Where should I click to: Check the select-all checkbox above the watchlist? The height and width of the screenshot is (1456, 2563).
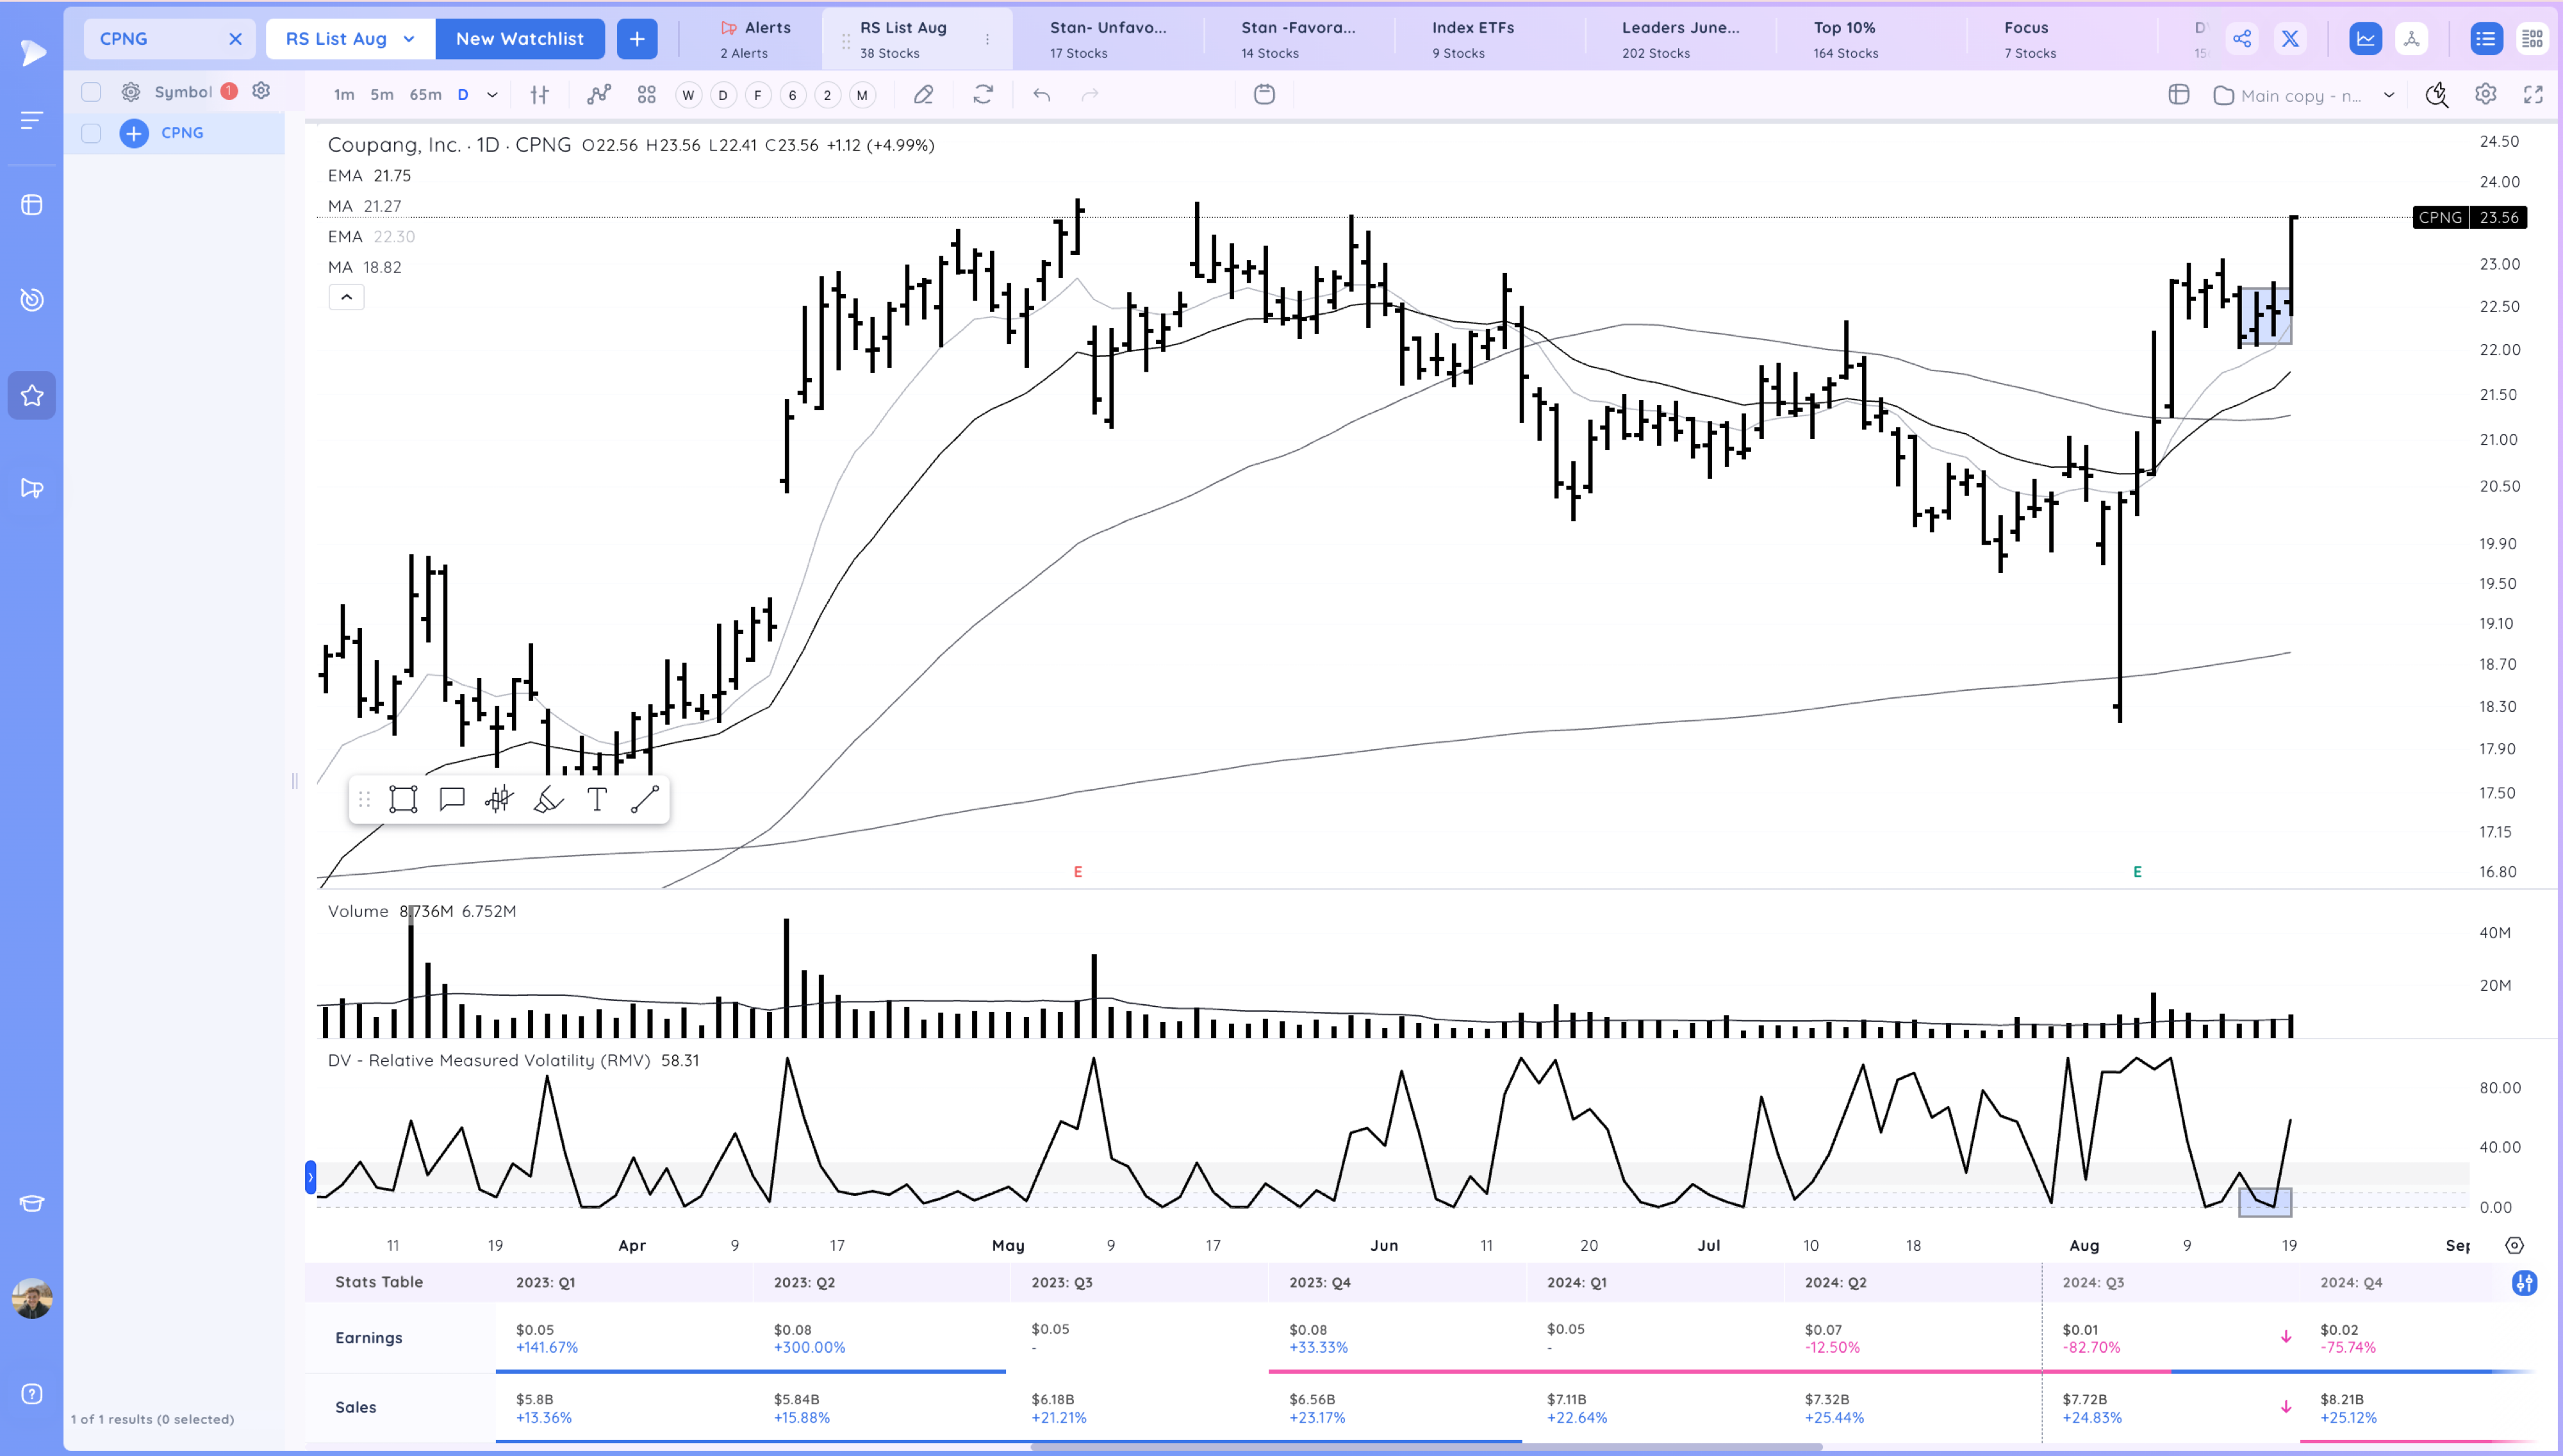pos(91,91)
